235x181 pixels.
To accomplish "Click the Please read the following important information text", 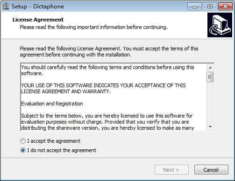I will (93, 27).
